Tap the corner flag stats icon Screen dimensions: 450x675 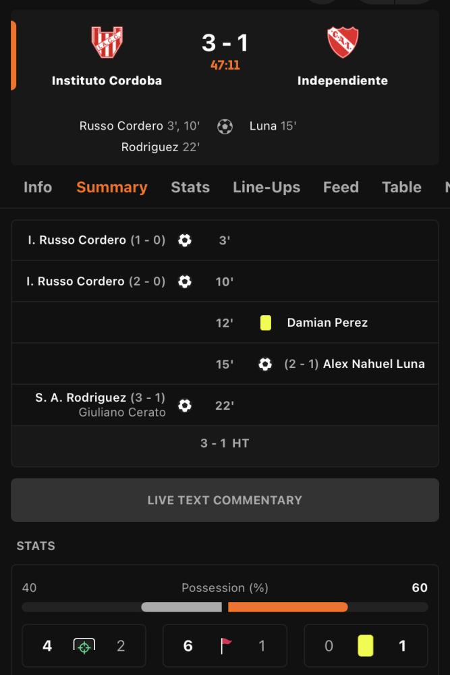click(225, 646)
